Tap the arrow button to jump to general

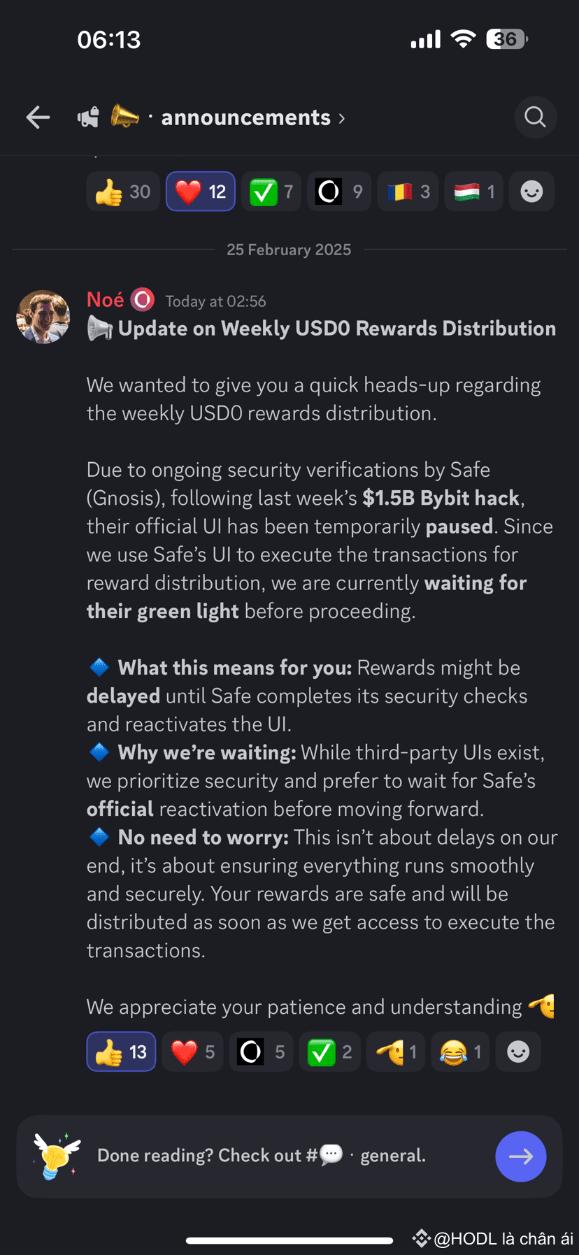[x=520, y=1156]
